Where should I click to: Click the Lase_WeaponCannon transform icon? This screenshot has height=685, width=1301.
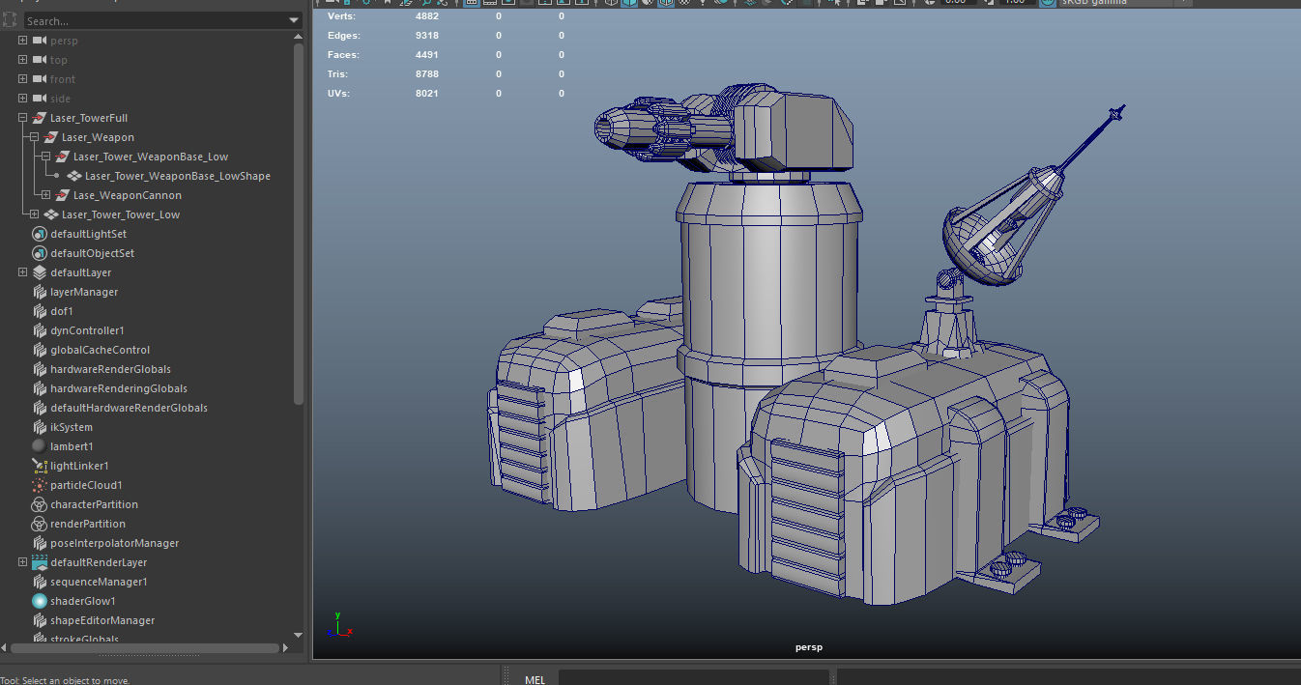click(63, 195)
